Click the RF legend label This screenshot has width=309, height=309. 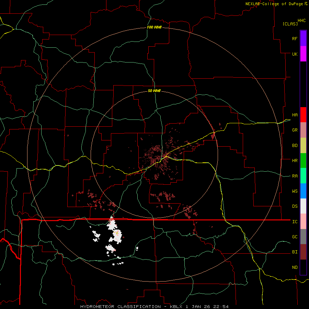[295, 39]
